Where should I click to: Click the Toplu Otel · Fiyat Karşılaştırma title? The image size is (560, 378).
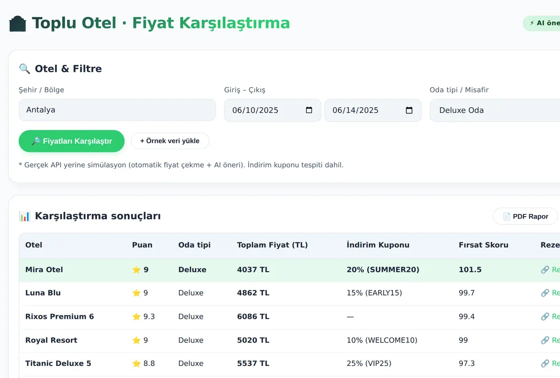pos(161,23)
